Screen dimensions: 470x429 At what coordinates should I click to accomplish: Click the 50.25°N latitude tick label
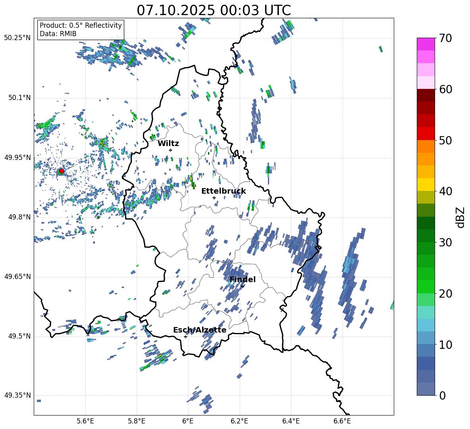[17, 38]
